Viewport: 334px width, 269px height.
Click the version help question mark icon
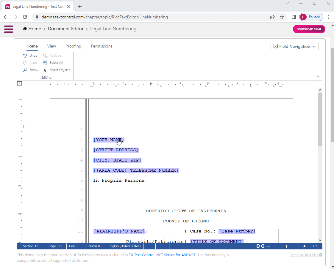[321, 255]
